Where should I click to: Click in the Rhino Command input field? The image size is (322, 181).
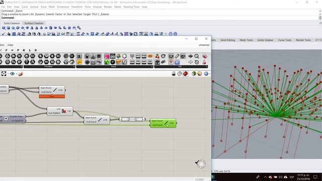(x=160, y=18)
